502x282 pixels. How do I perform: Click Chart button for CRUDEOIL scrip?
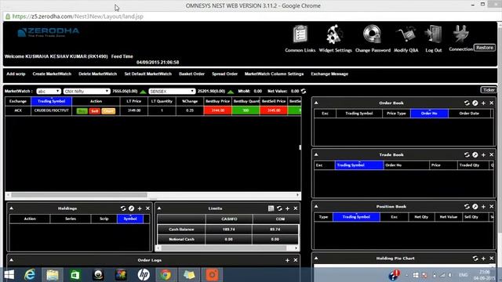[108, 111]
